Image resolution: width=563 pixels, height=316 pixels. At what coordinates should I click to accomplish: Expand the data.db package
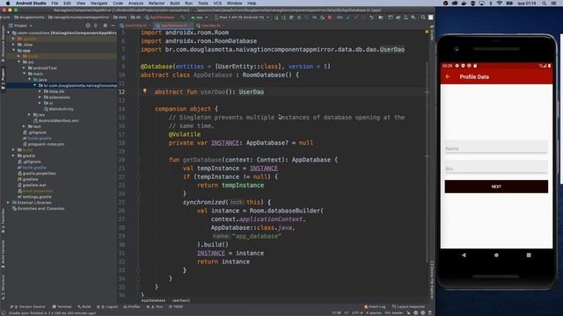(x=40, y=91)
